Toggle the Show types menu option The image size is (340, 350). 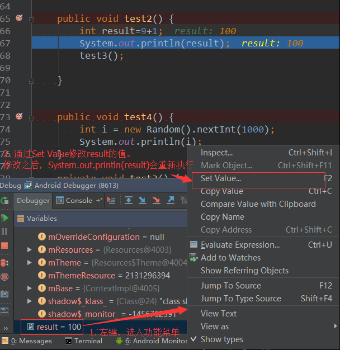coord(221,339)
